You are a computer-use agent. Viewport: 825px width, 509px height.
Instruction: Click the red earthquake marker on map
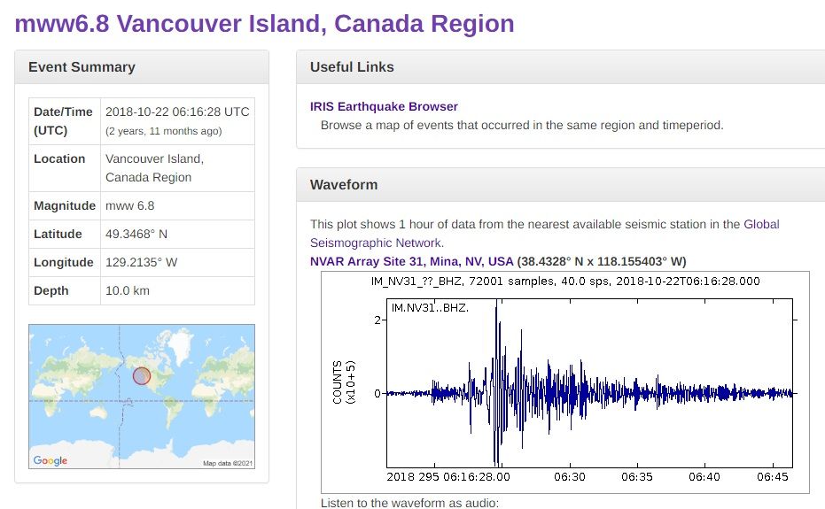142,376
